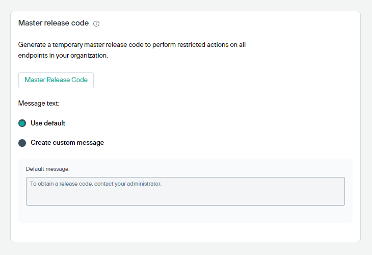Click the dark unselected radio circle
372x255 pixels.
coord(22,143)
